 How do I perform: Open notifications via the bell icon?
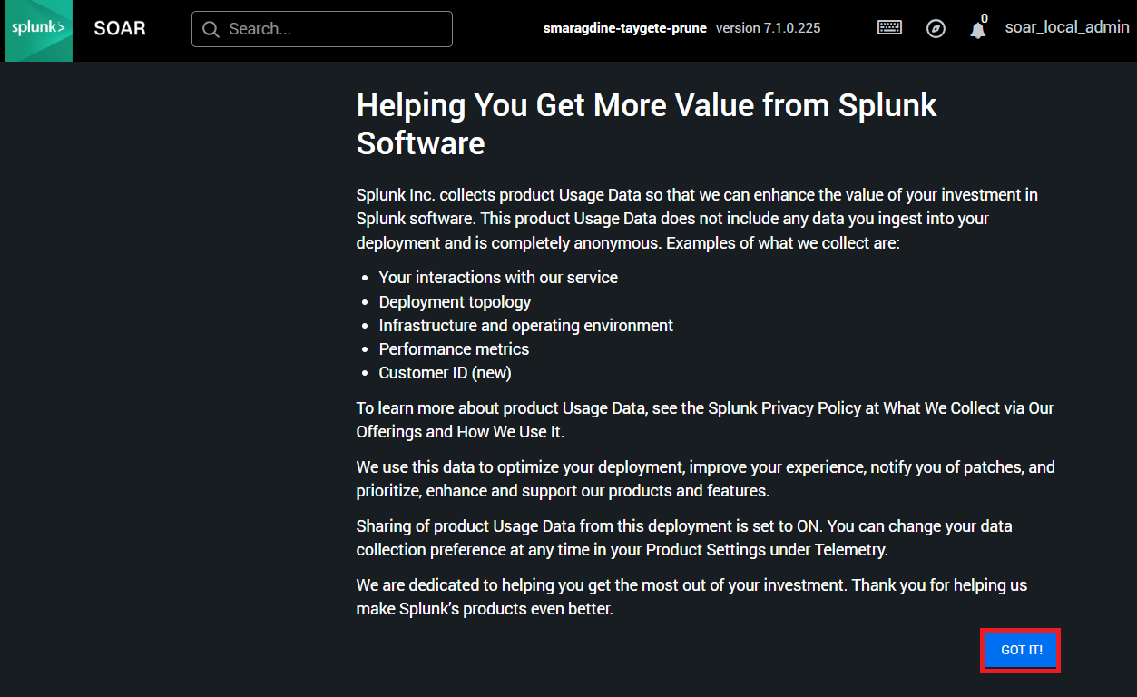point(977,31)
